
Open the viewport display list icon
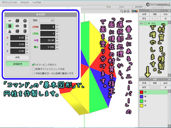pos(133,11)
